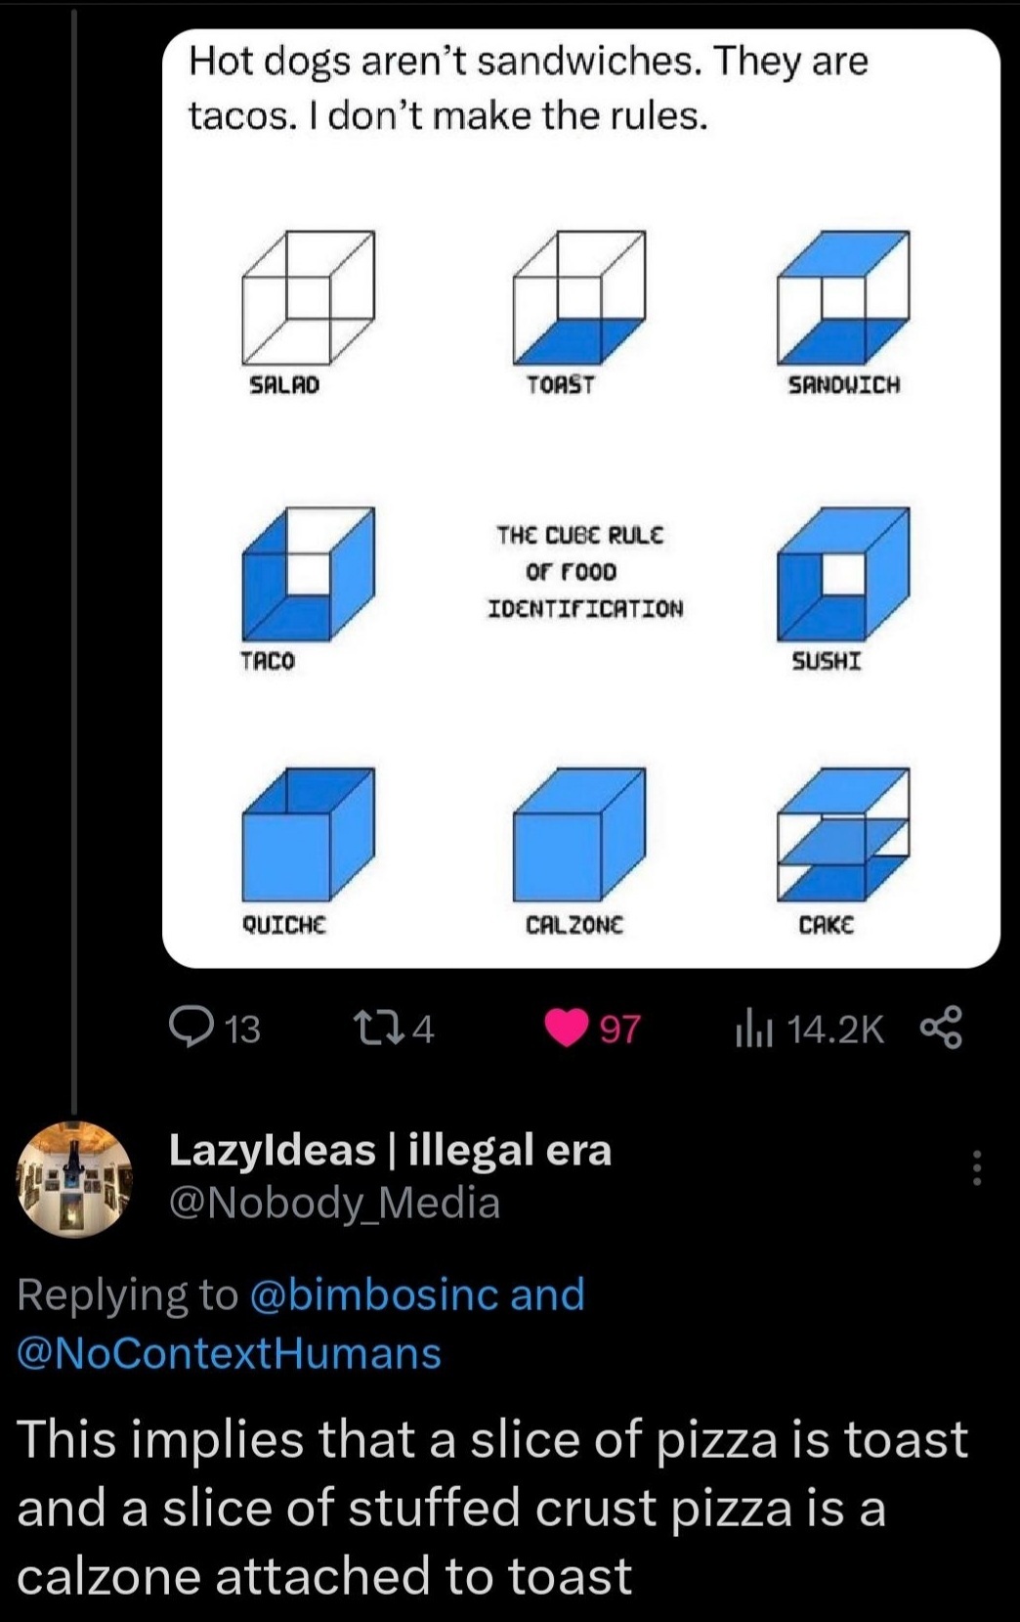
Task: Tap the 14.2K views count
Action: [834, 1029]
